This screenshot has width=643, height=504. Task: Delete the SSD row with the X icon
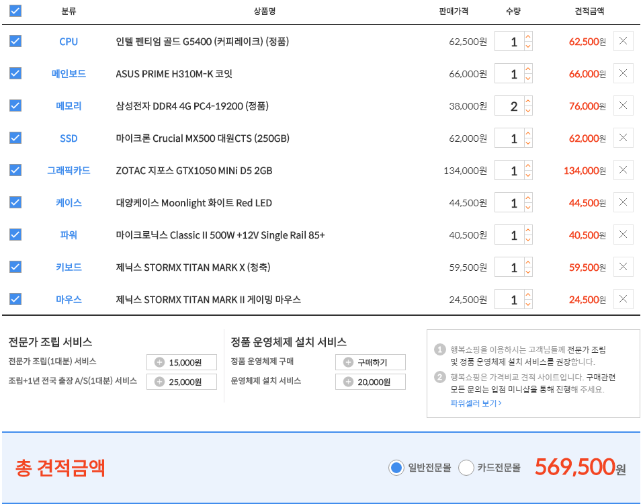[x=623, y=138]
